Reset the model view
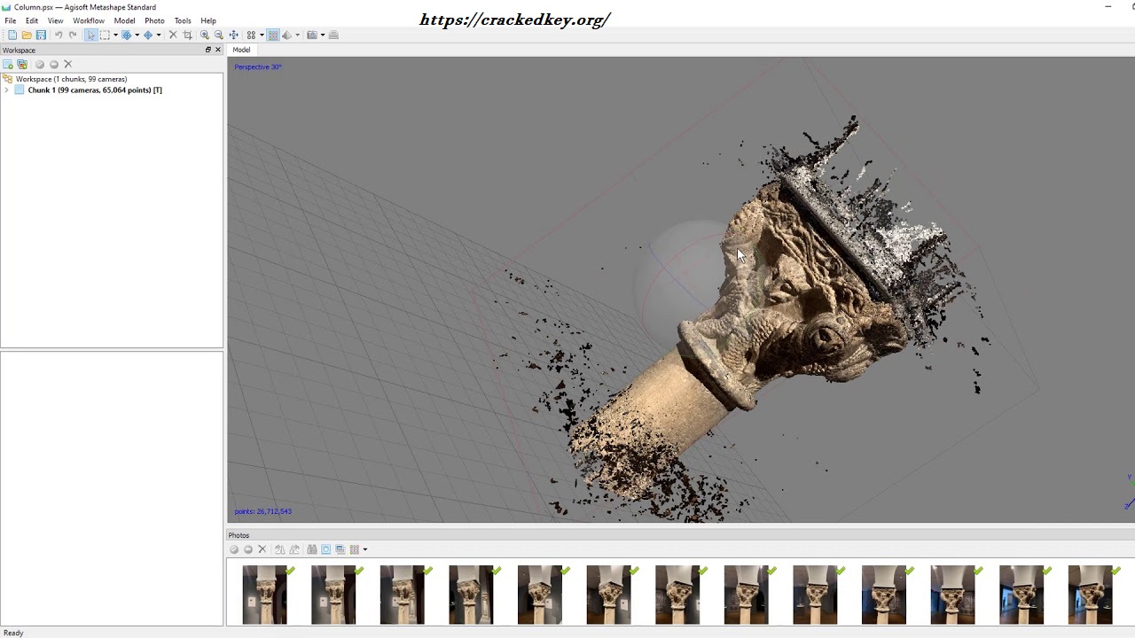The image size is (1135, 638). [x=233, y=35]
